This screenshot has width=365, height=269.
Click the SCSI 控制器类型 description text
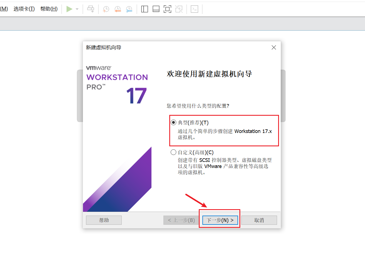tap(225, 166)
